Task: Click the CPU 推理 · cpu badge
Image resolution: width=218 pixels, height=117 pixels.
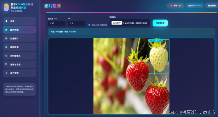Action: (175, 6)
